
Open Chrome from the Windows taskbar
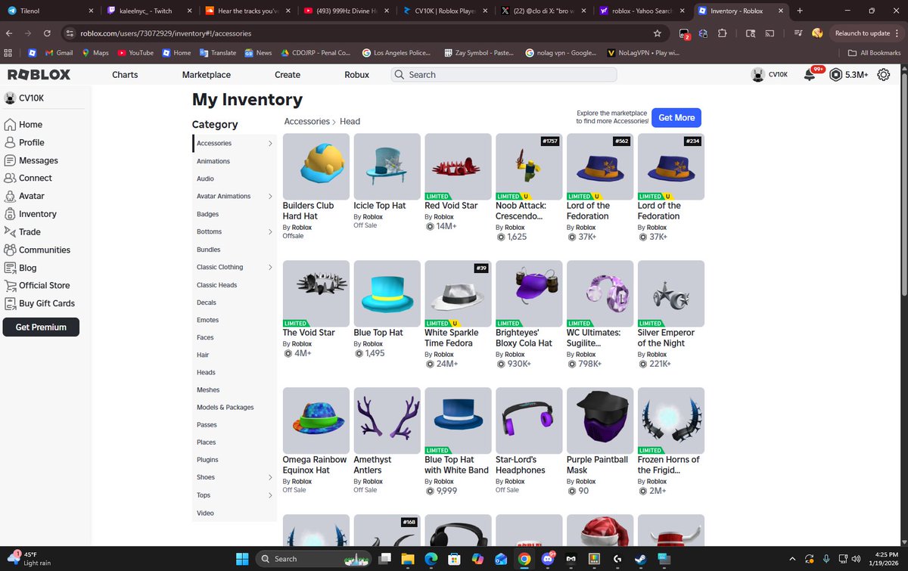[524, 559]
